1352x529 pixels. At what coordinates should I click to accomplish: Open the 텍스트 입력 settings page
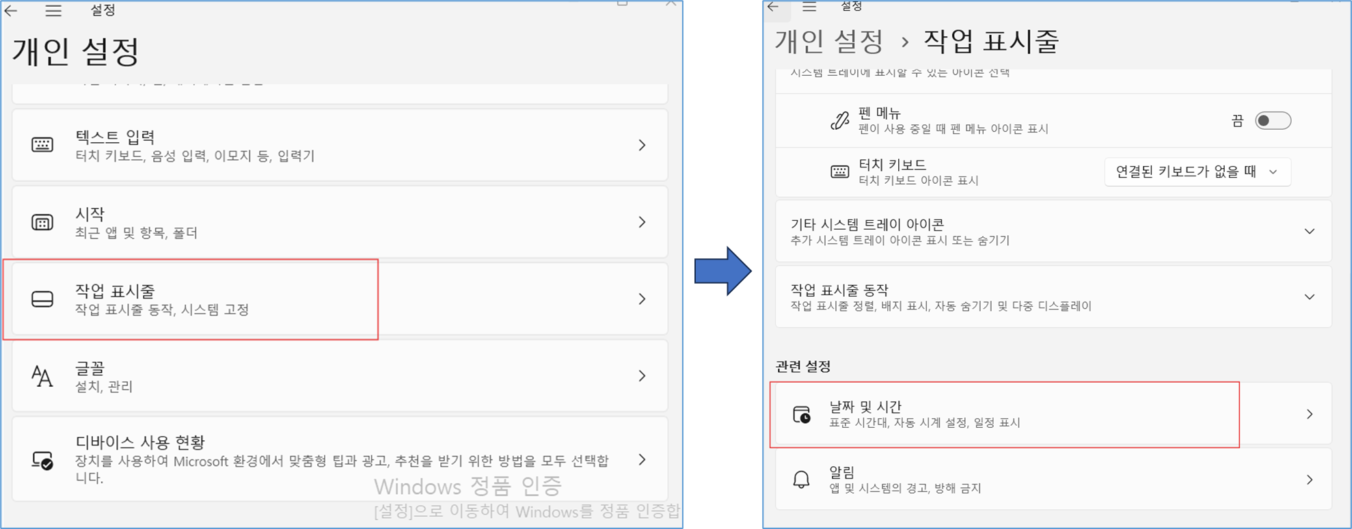(340, 145)
